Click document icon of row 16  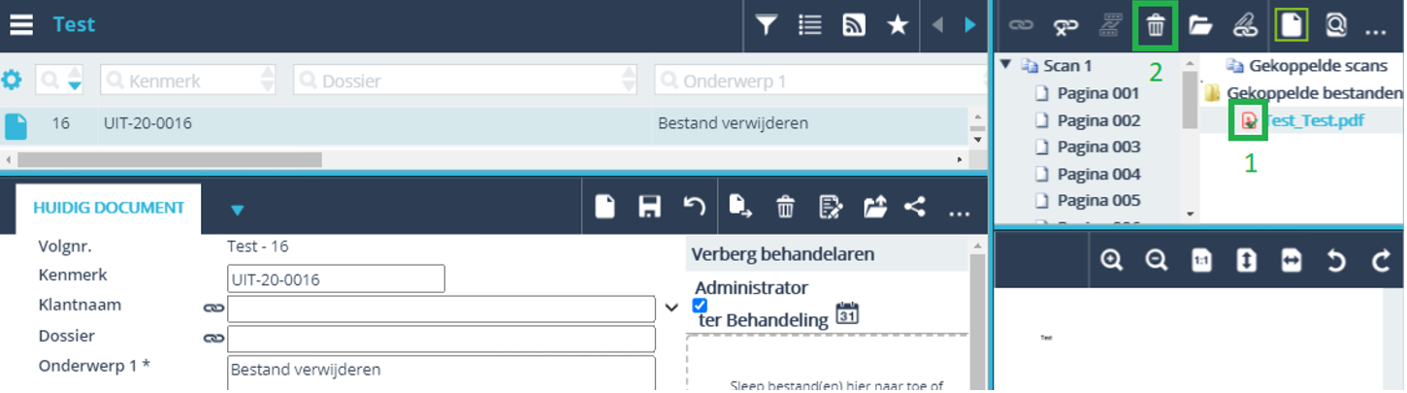pyautogui.click(x=16, y=124)
